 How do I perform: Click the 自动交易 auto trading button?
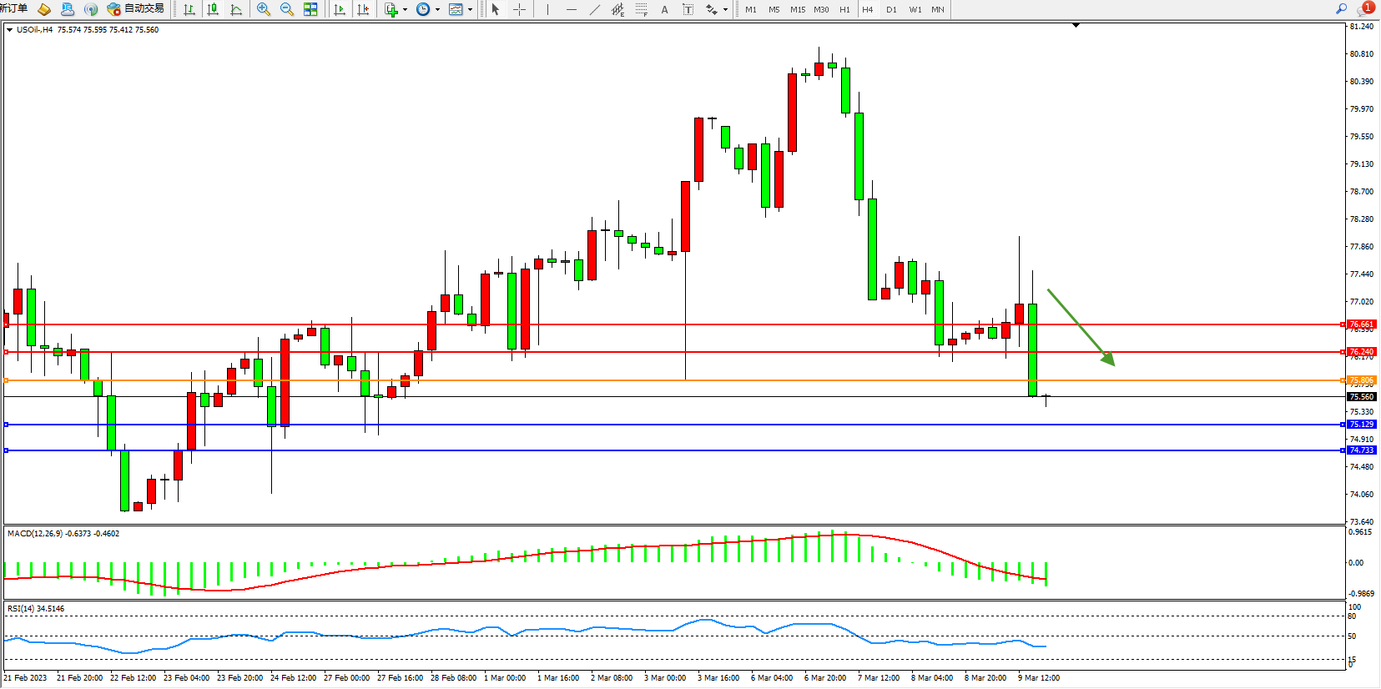pos(136,9)
